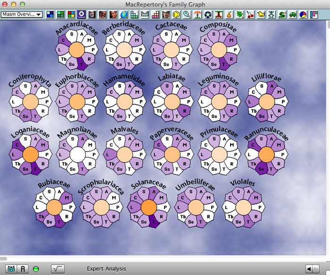Open the Miasm Overview dropdown
330x275 pixels.
pyautogui.click(x=22, y=14)
